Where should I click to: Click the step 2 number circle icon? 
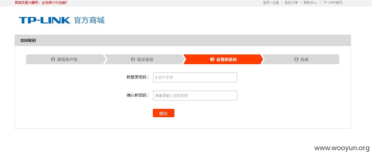click(x=133, y=59)
